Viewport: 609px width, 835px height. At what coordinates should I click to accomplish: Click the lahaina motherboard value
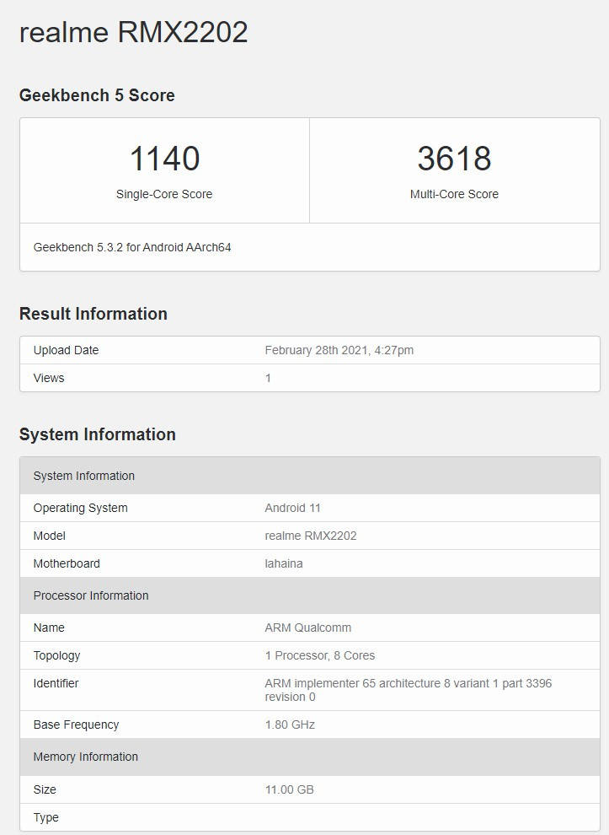click(x=284, y=563)
